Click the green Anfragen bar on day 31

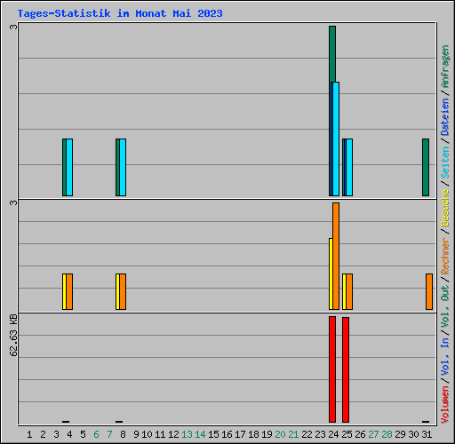[x=426, y=167]
